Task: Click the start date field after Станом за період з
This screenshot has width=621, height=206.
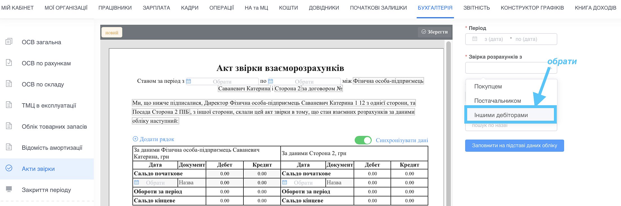Action: 222,82
